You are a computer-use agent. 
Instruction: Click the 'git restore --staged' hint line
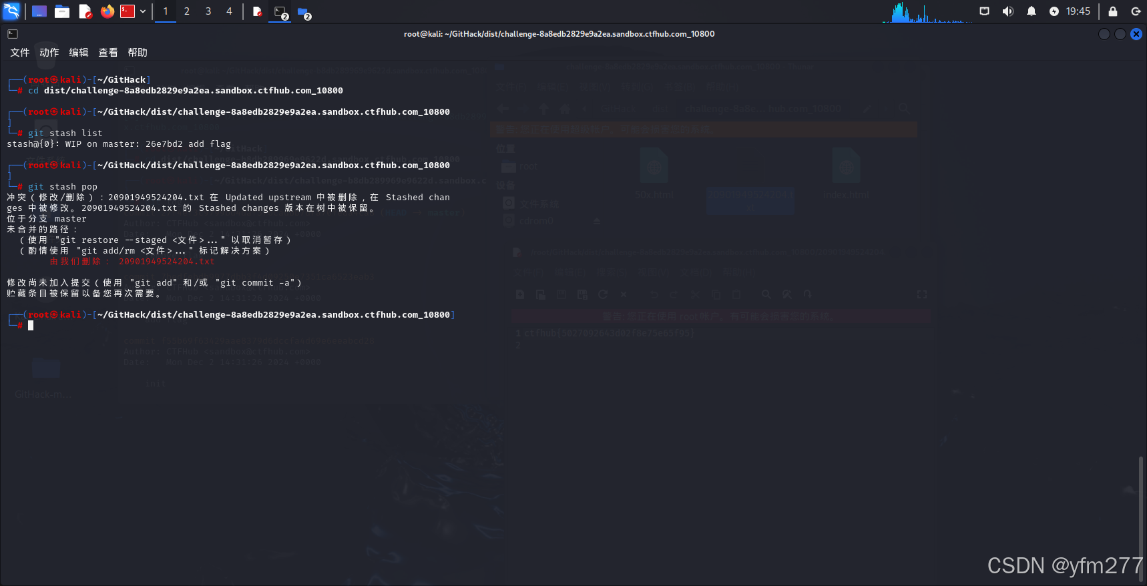(155, 240)
